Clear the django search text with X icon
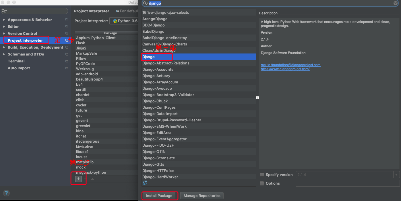 click(x=396, y=3)
